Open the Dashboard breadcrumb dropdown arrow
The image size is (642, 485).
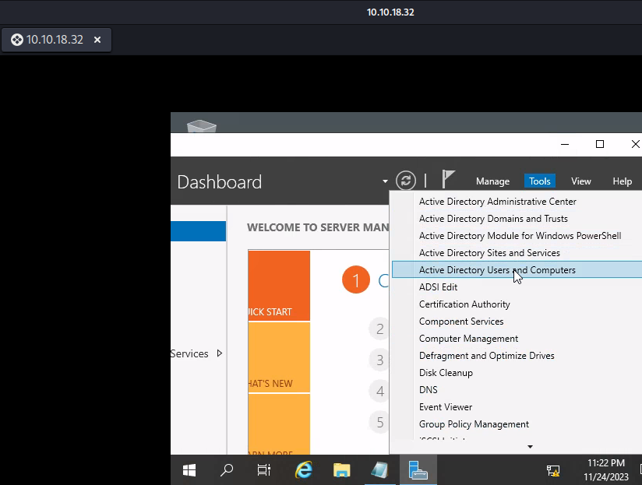click(x=385, y=181)
